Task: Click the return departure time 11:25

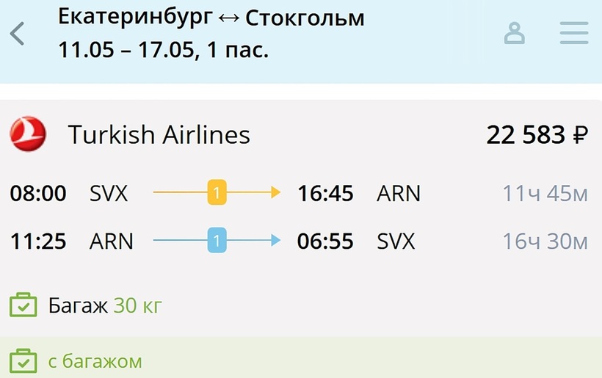Action: tap(38, 241)
